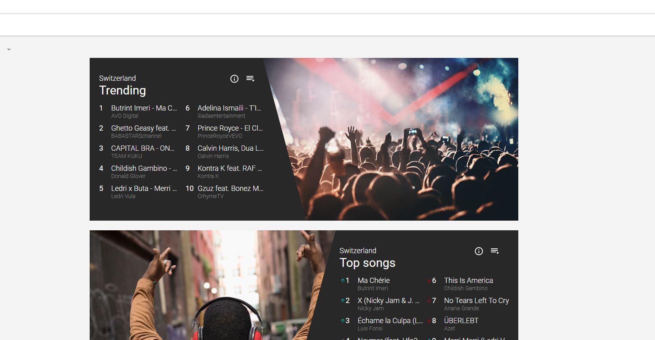
Task: Open trending video Ledri x Buta - Merri
Action: click(x=144, y=188)
